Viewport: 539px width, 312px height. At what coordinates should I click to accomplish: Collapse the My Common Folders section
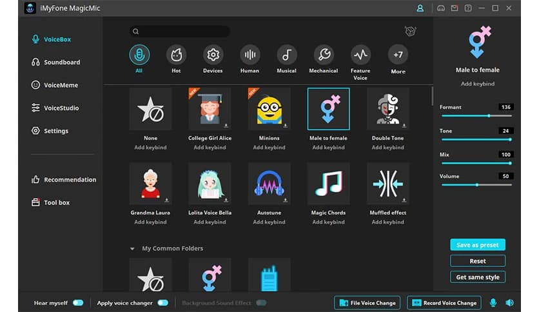point(132,249)
